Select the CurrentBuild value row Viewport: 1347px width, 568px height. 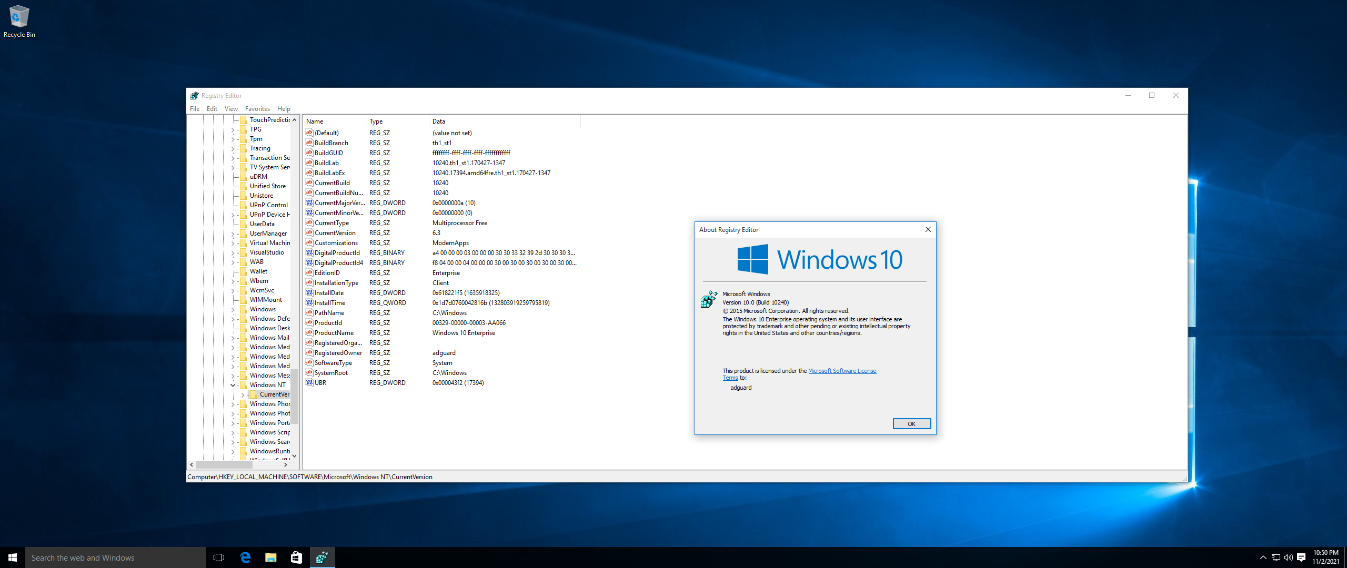(x=443, y=183)
